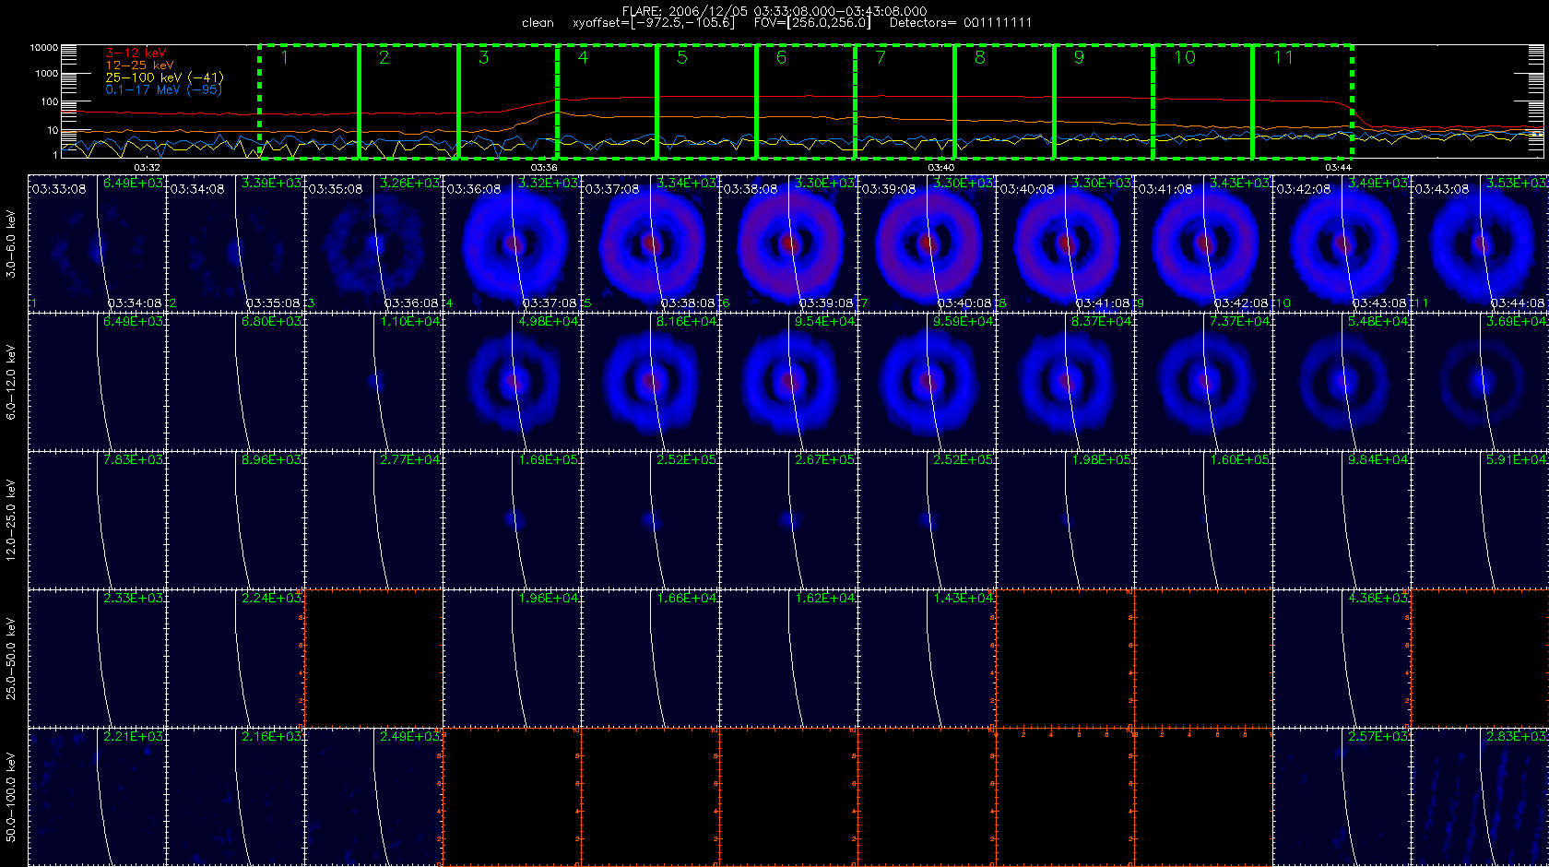Open the image labeled 1.98E+05
The image size is (1549, 867).
pyautogui.click(x=1065, y=520)
